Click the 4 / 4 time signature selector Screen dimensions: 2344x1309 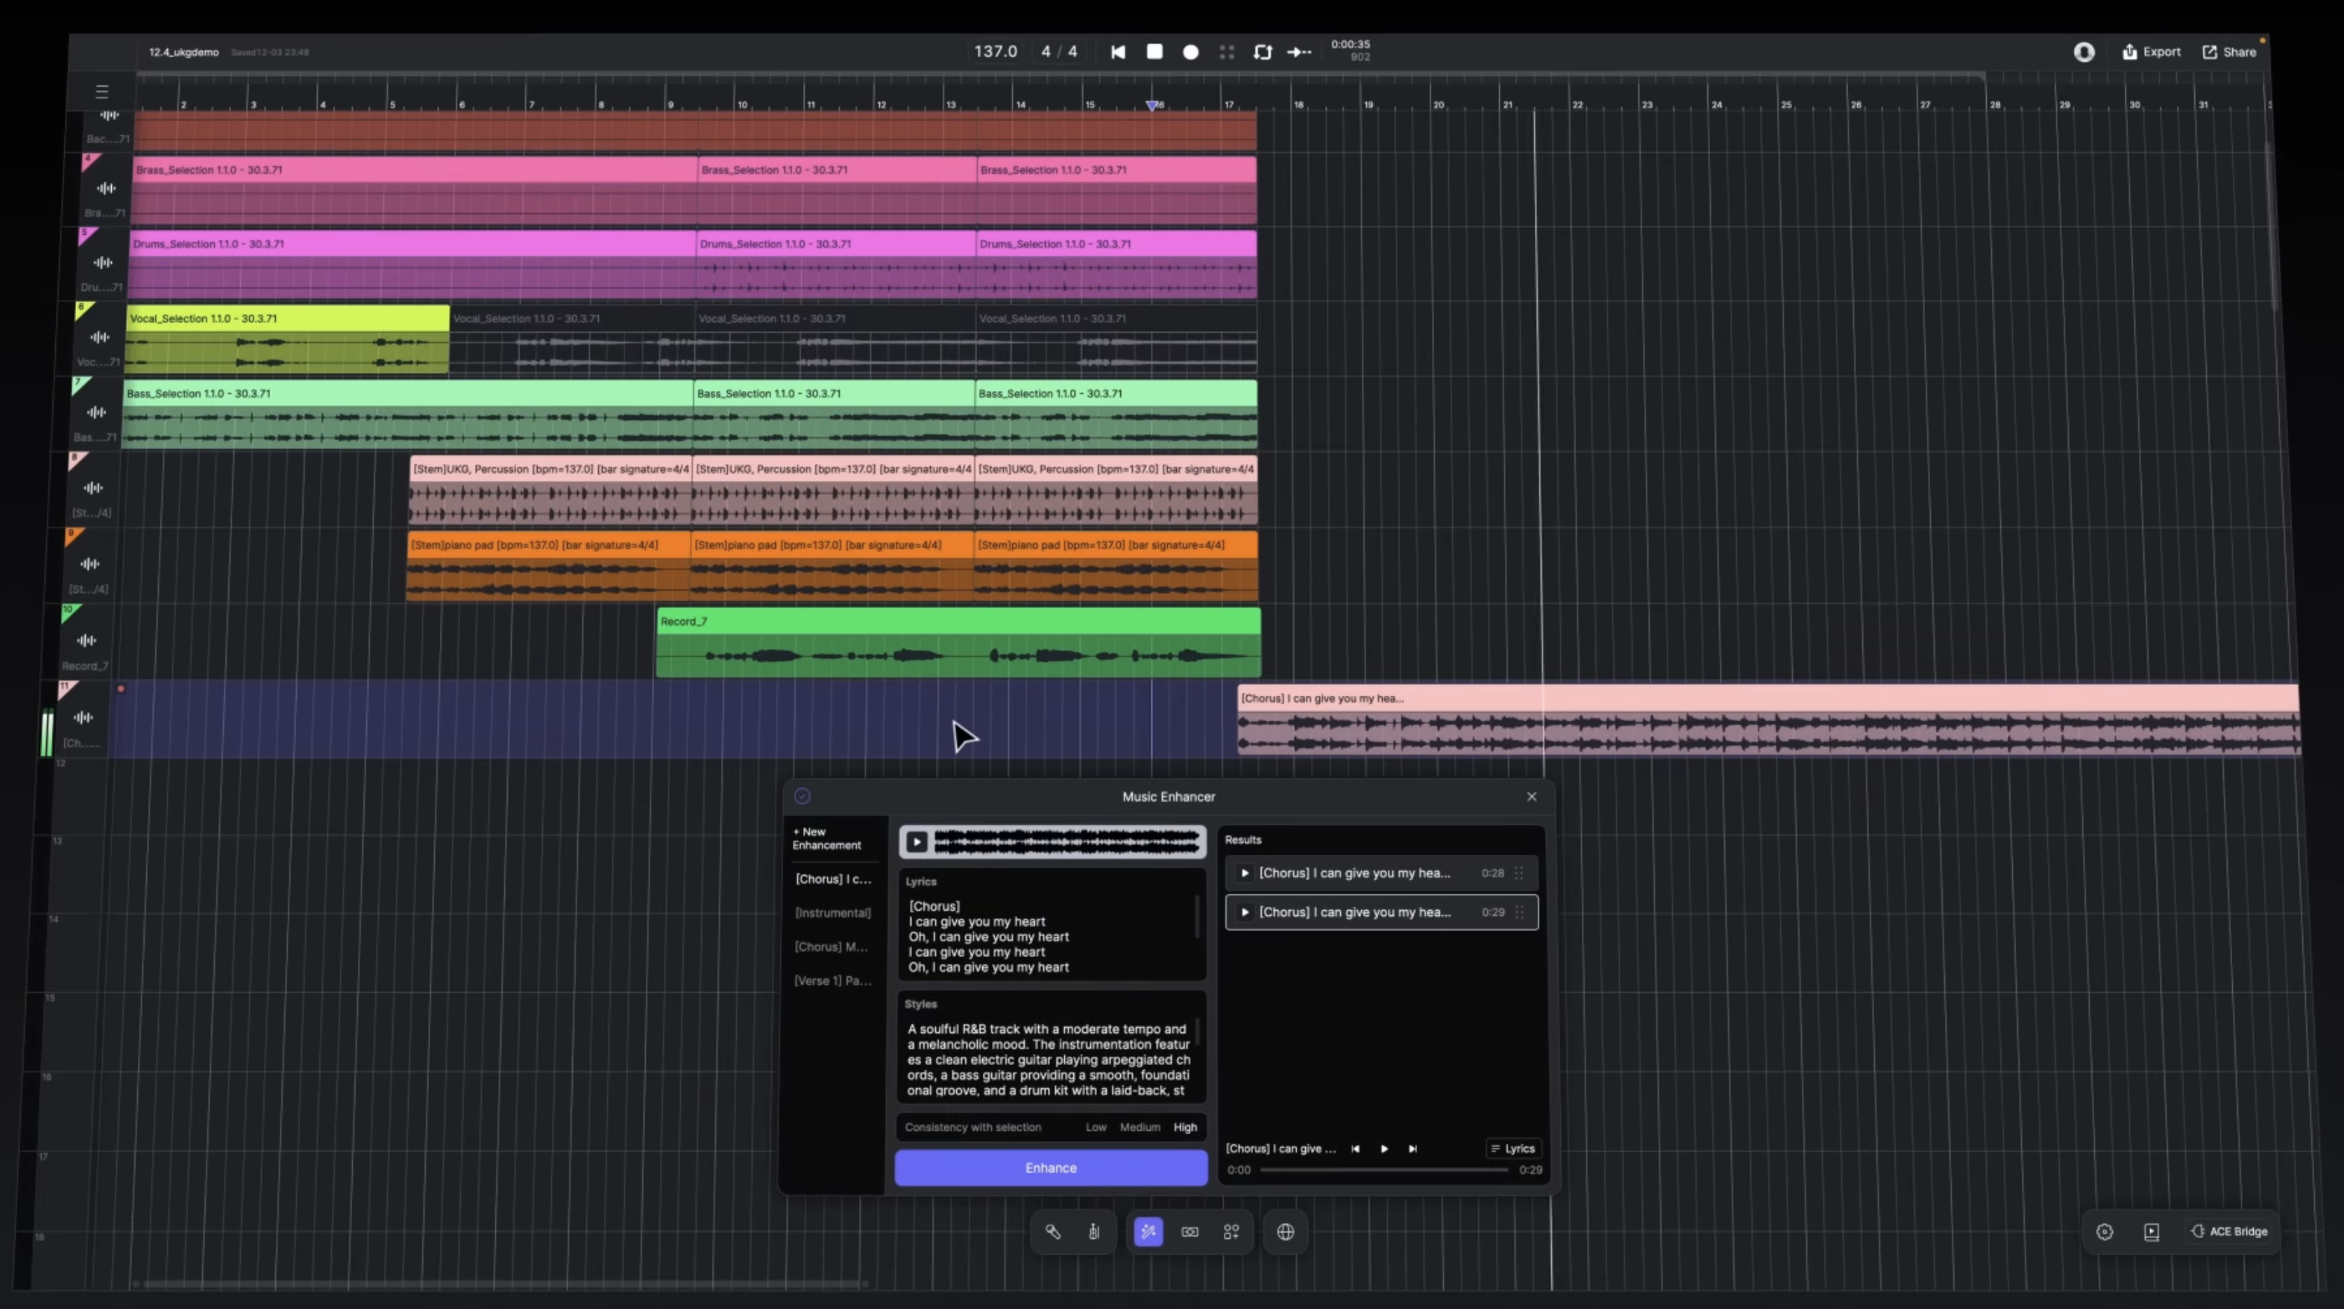coord(1059,52)
